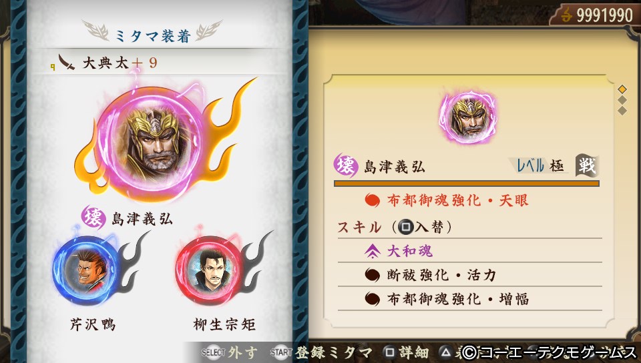Select the blue 芹沢鴨 mitama orb

tap(85, 270)
